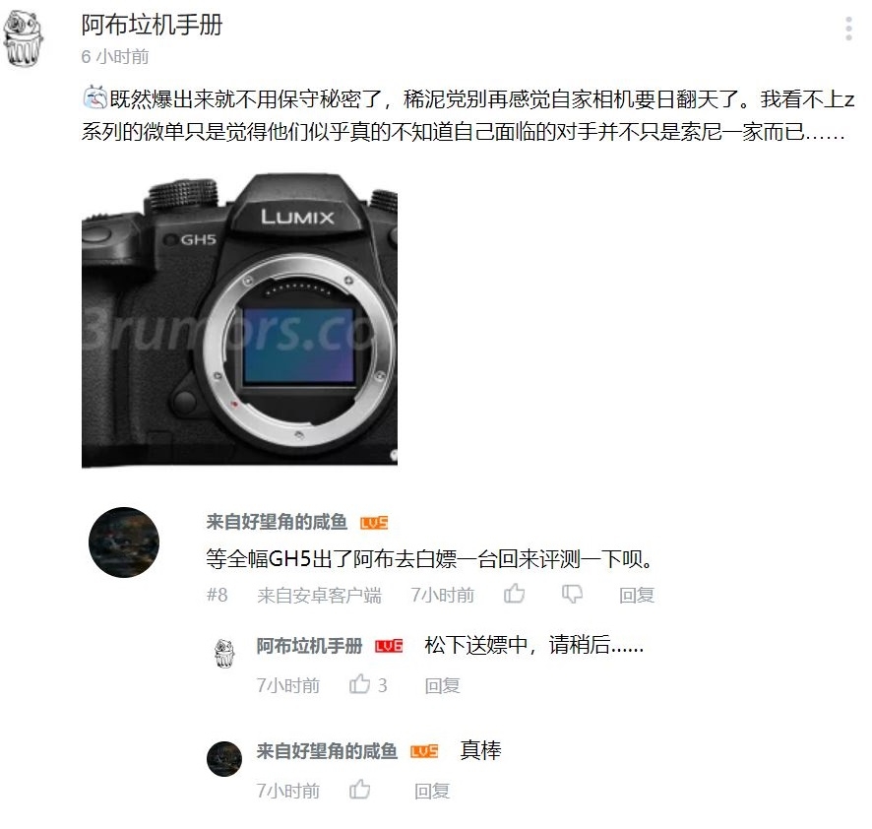Open post author name 阿布垃机手册 at top
872x829 pixels.
pyautogui.click(x=152, y=25)
